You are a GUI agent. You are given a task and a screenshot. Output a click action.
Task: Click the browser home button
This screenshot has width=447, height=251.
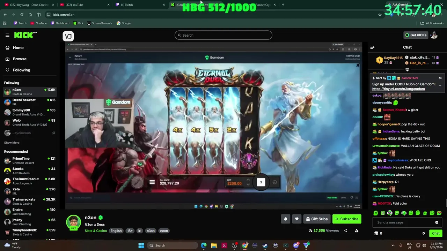(x=30, y=15)
